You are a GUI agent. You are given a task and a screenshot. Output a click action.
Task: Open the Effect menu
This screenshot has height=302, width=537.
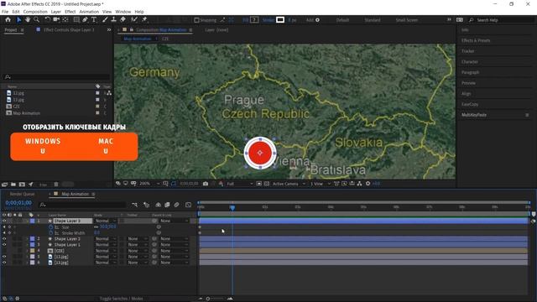click(70, 12)
